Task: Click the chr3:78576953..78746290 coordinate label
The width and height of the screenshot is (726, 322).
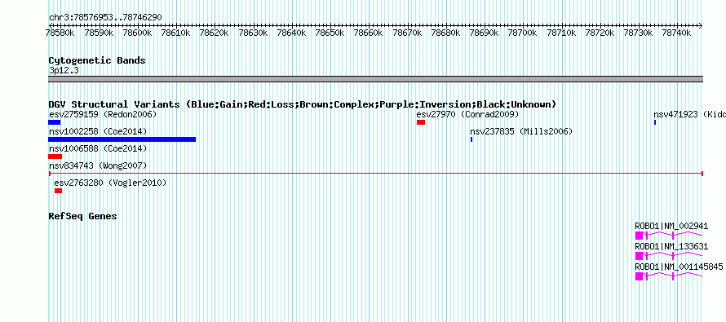Action: point(105,17)
